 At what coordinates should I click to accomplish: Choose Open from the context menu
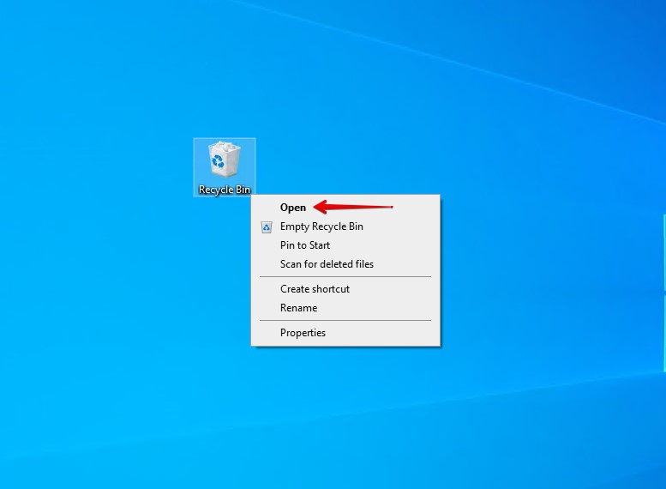pyautogui.click(x=345, y=208)
